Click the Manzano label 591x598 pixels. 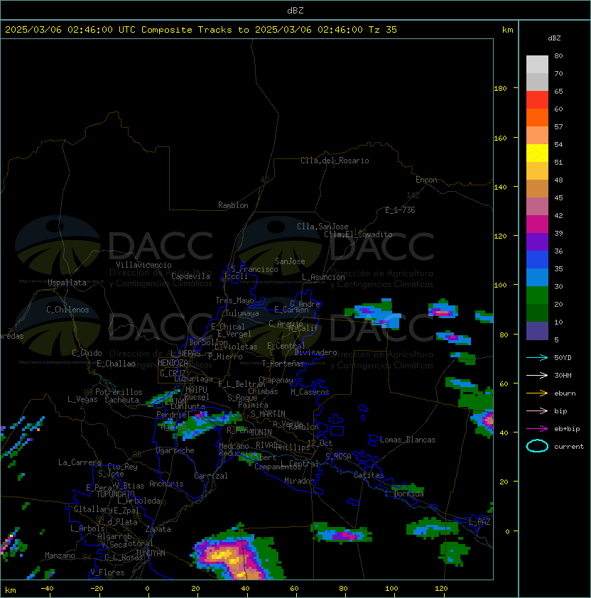(x=60, y=555)
